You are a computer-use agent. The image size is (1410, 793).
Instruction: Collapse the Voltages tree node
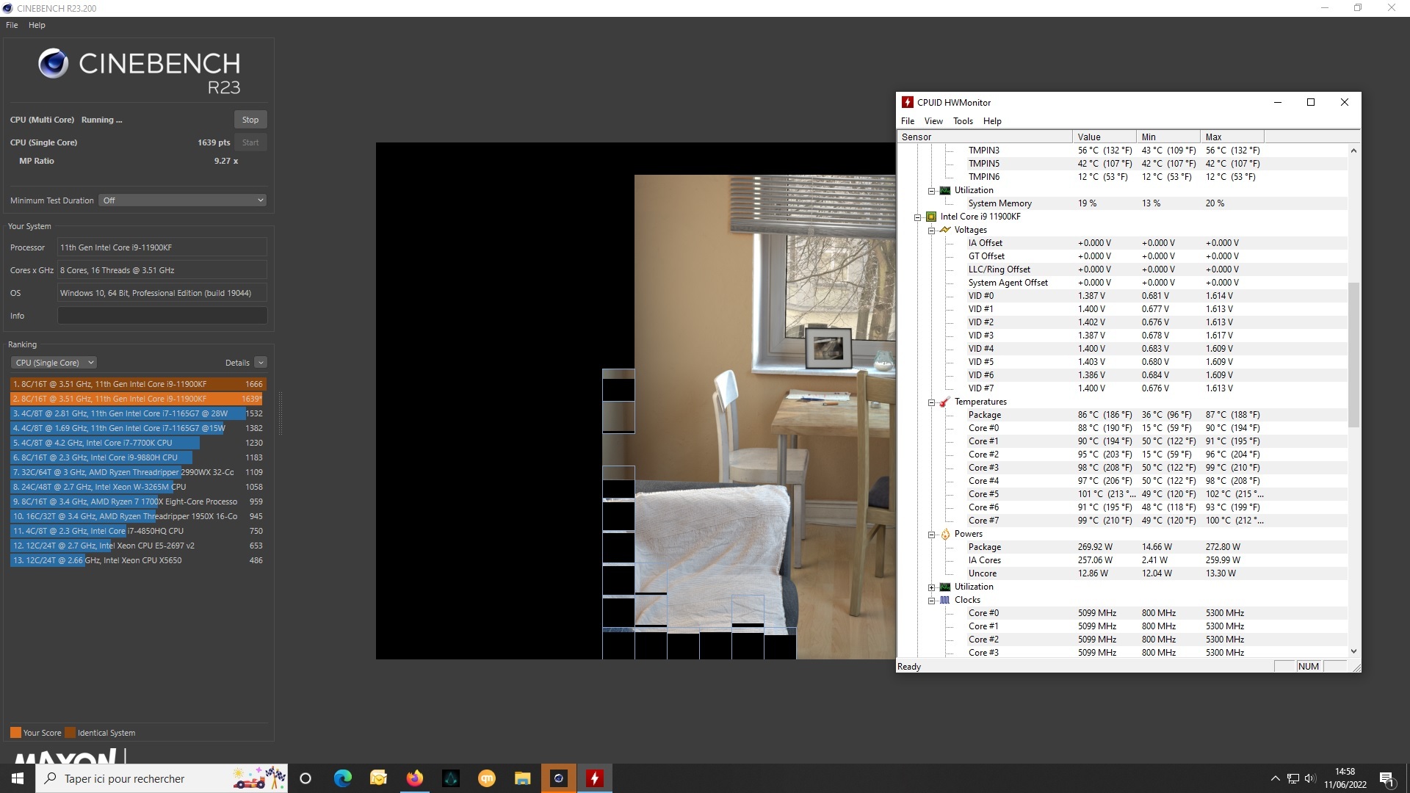tap(931, 230)
